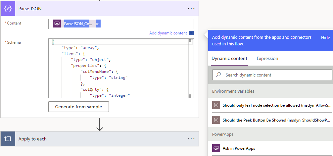Click the Add dynamic content link
This screenshot has height=156, width=333.
point(168,33)
